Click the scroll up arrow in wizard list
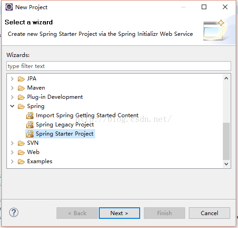 point(226,78)
